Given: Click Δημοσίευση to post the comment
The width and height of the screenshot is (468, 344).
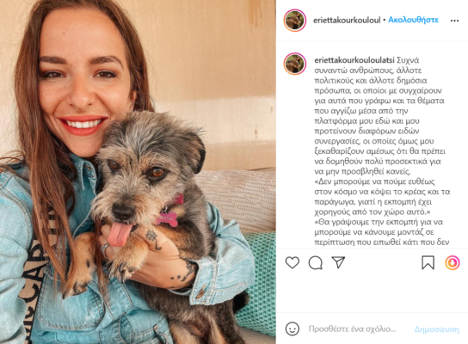Looking at the screenshot, I should click(436, 329).
